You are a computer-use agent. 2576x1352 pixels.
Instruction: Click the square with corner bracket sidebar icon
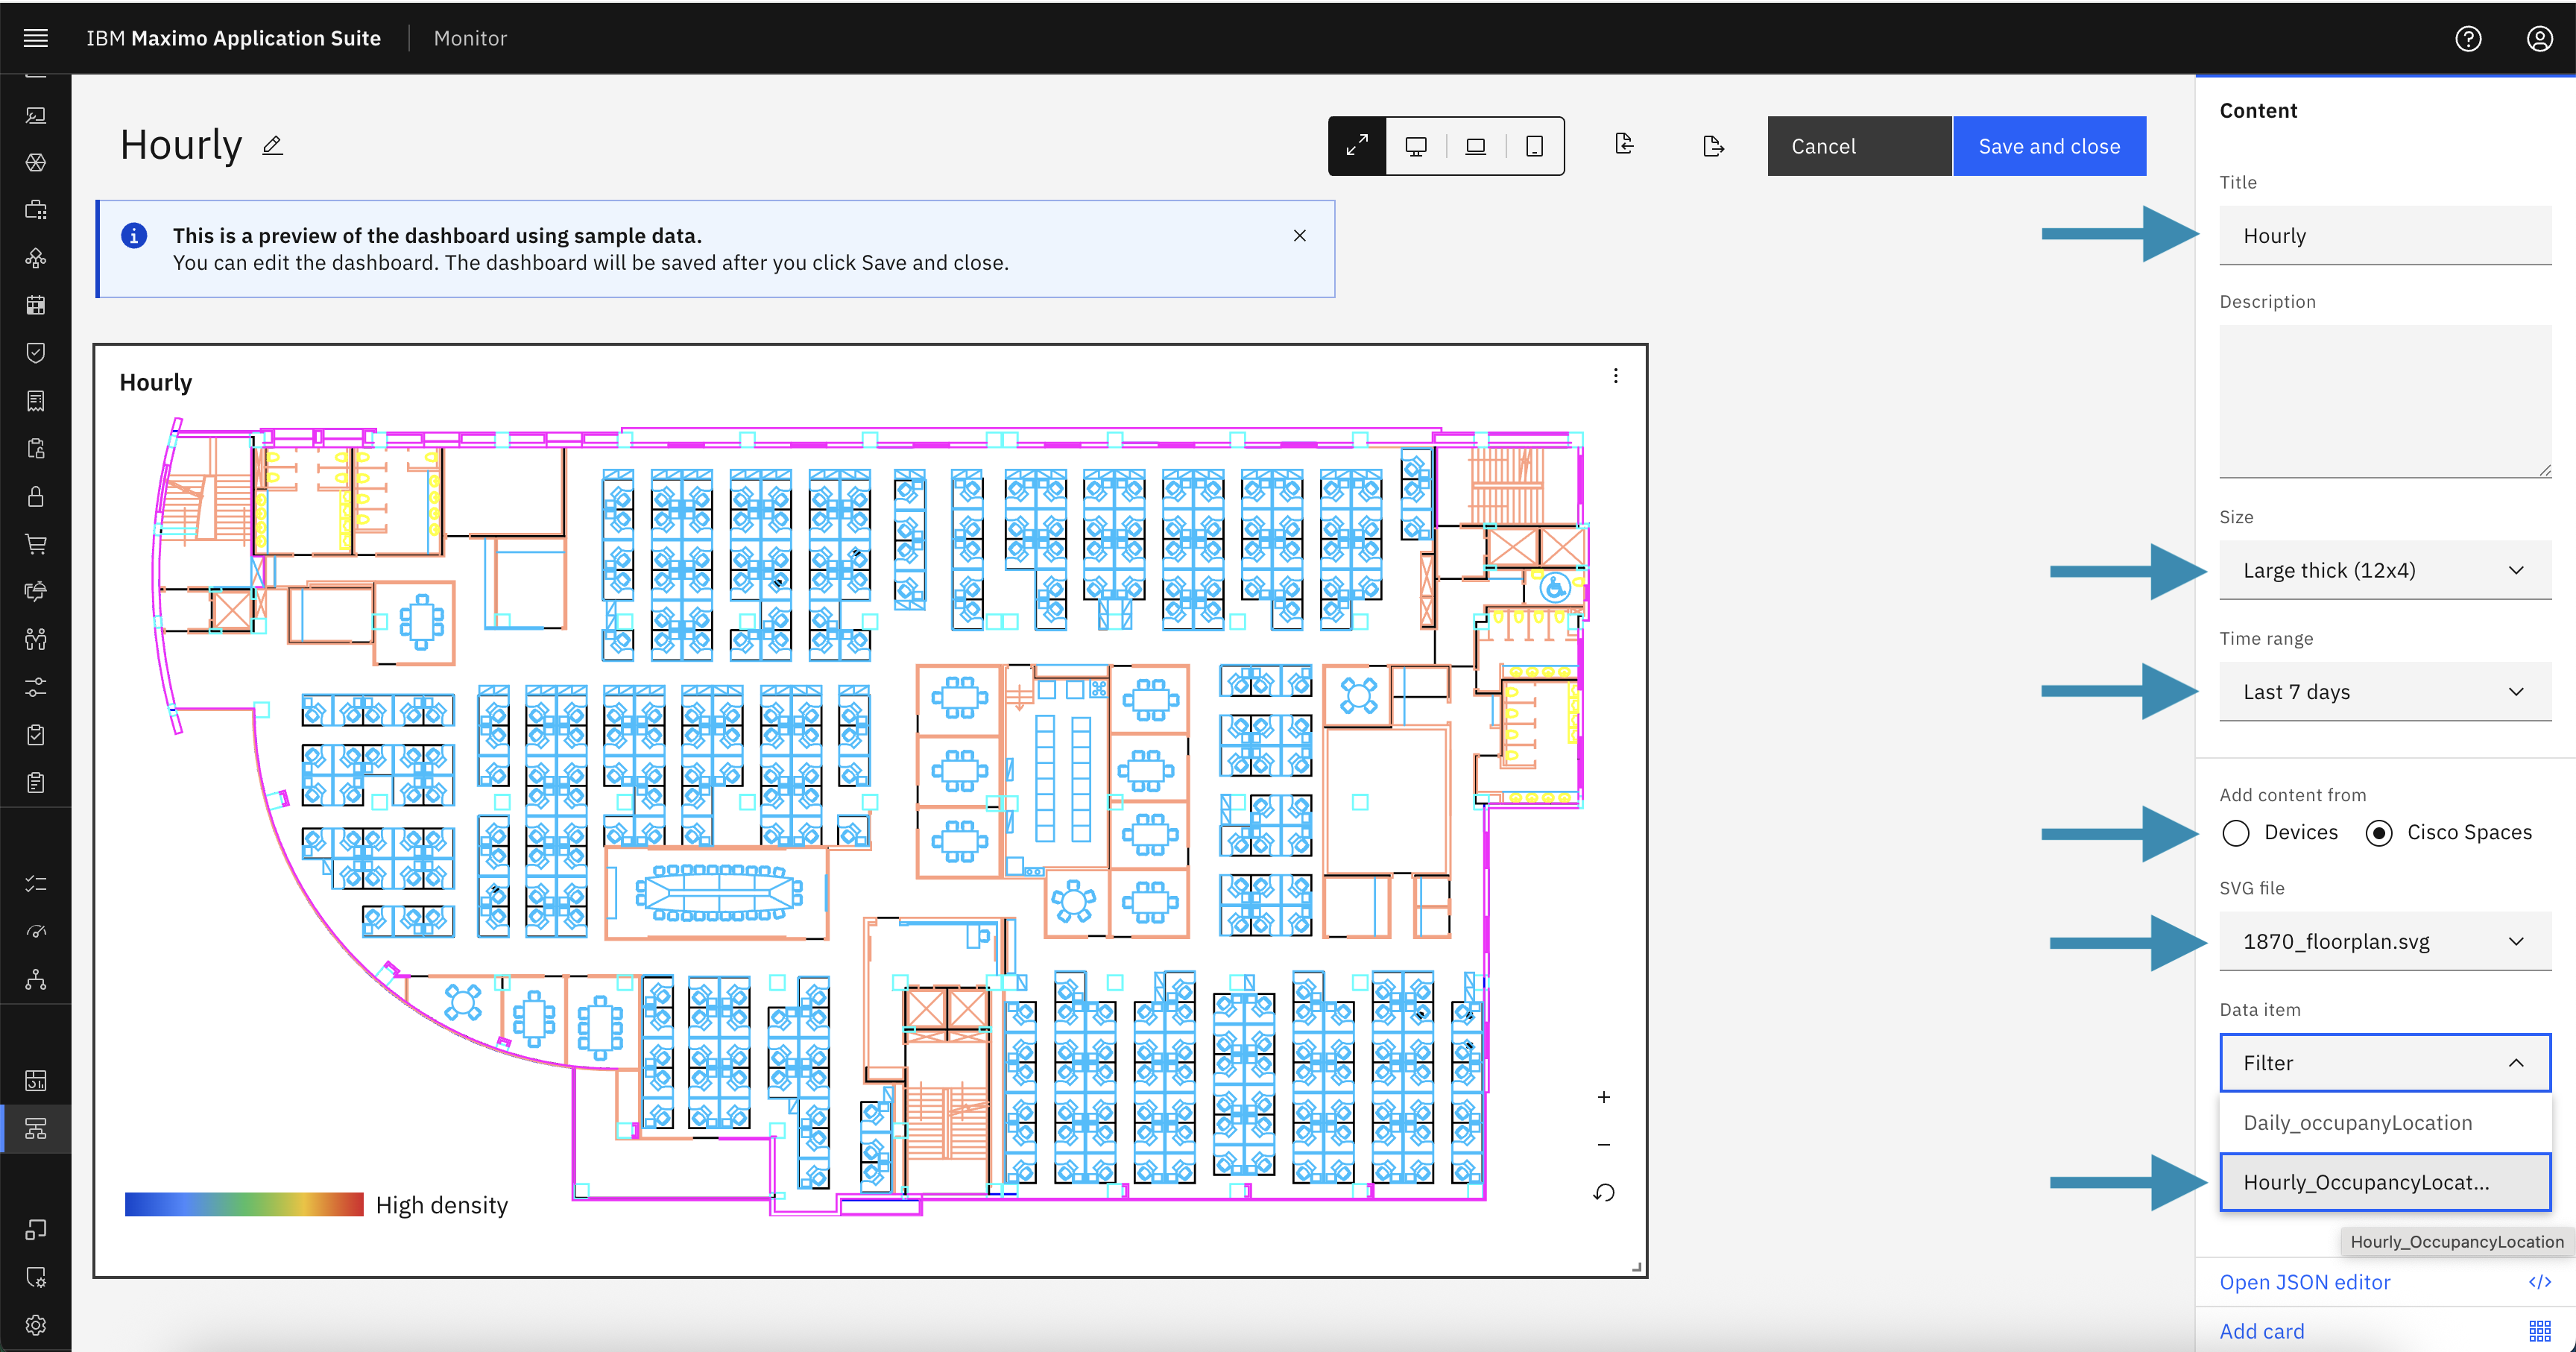[x=36, y=1229]
